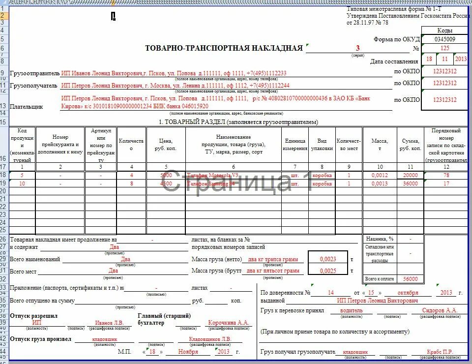Select the name "Иванов Л.В."
Viewport: 472px width, 364px height.
109,323
